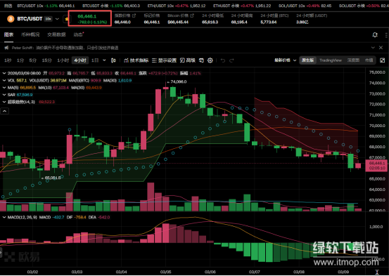The width and height of the screenshot is (389, 276).
Task: Collapse the MACD indicator legend chevron
Action: (4, 217)
